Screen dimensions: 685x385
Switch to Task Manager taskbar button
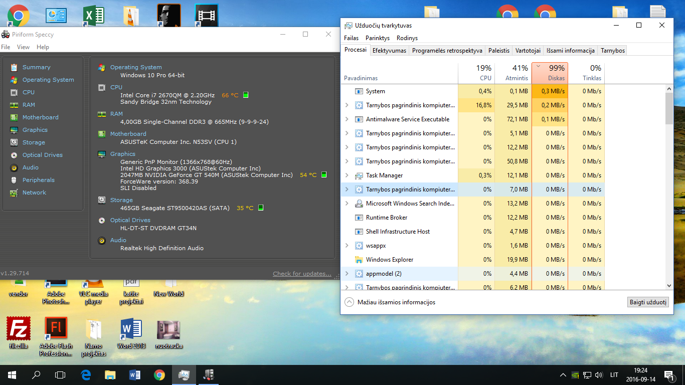184,374
